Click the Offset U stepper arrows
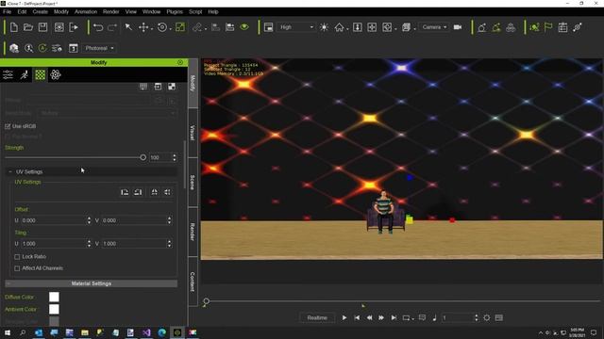The height and width of the screenshot is (339, 604). (89, 220)
